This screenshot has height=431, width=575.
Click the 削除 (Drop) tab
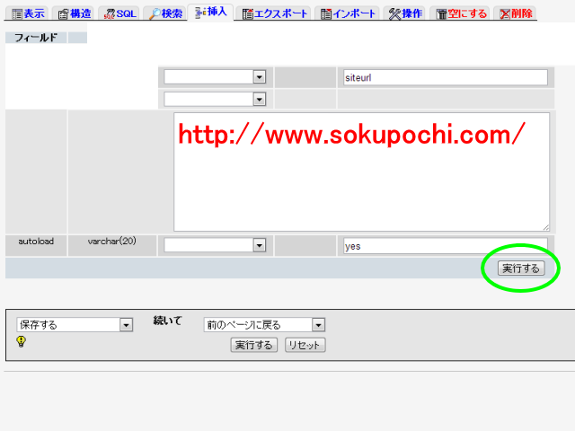pos(515,13)
